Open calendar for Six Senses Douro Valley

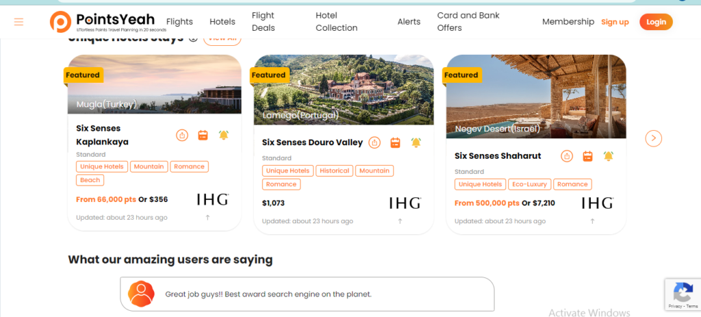(x=395, y=142)
